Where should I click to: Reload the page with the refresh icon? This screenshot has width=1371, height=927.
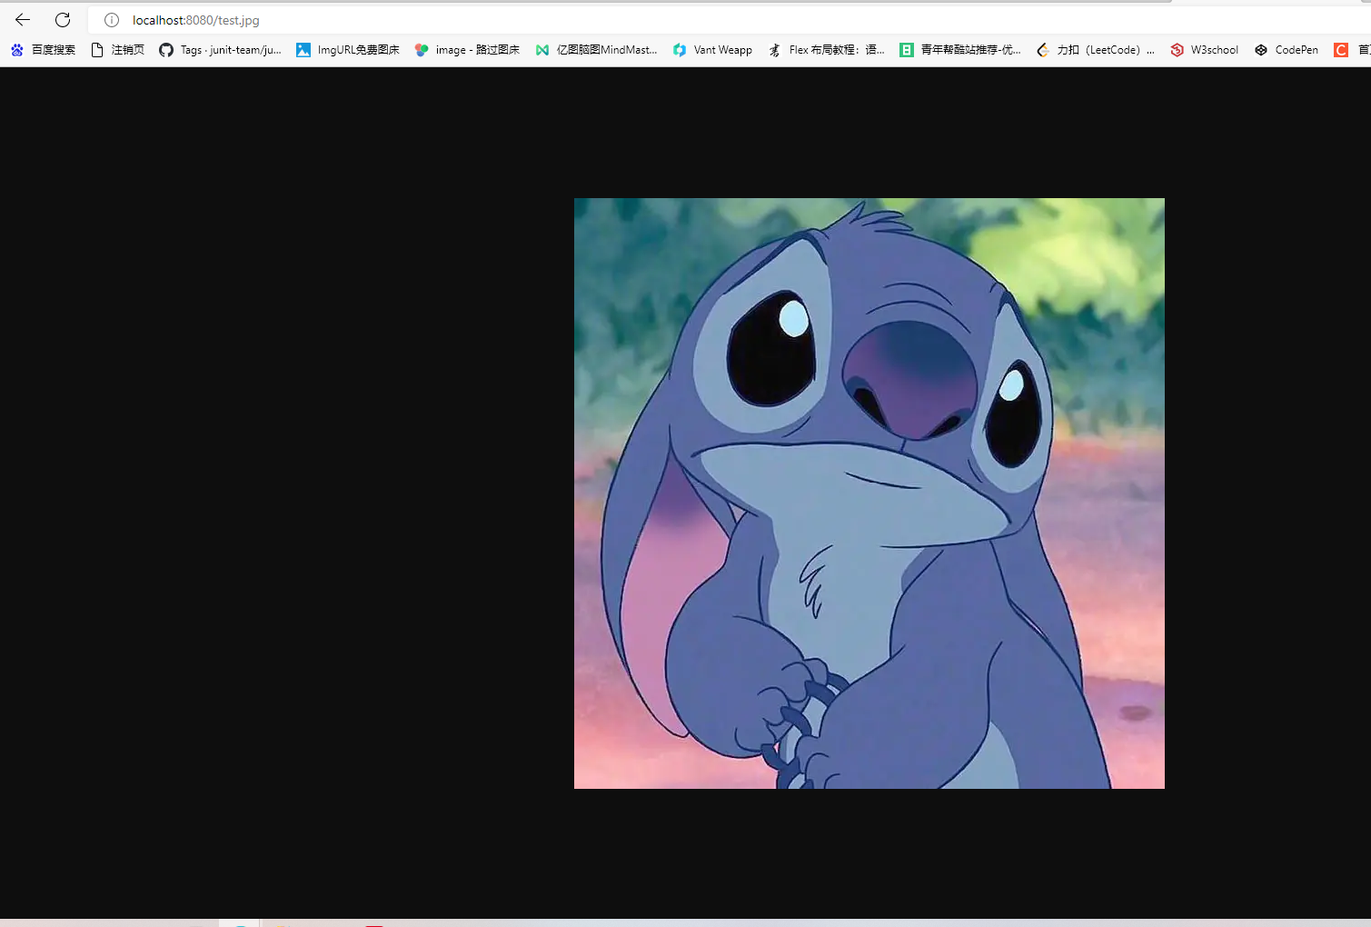click(x=63, y=20)
